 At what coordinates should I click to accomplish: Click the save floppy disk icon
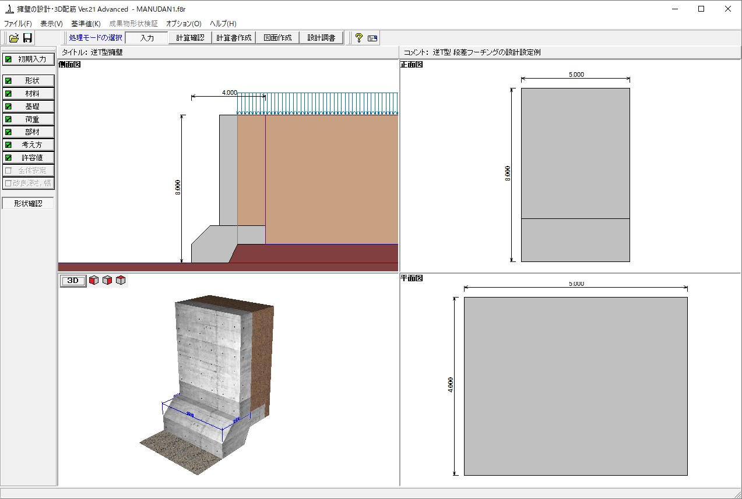pyautogui.click(x=27, y=38)
